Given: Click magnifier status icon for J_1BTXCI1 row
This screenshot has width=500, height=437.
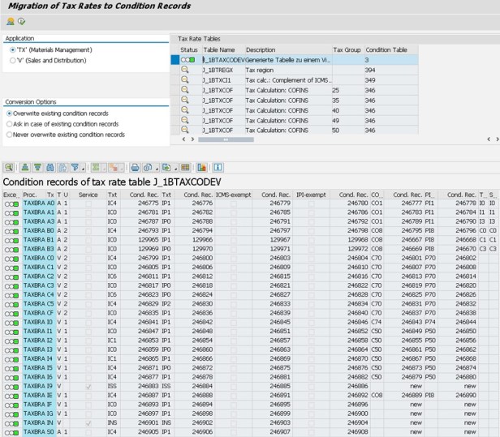Looking at the screenshot, I should click(x=184, y=79).
